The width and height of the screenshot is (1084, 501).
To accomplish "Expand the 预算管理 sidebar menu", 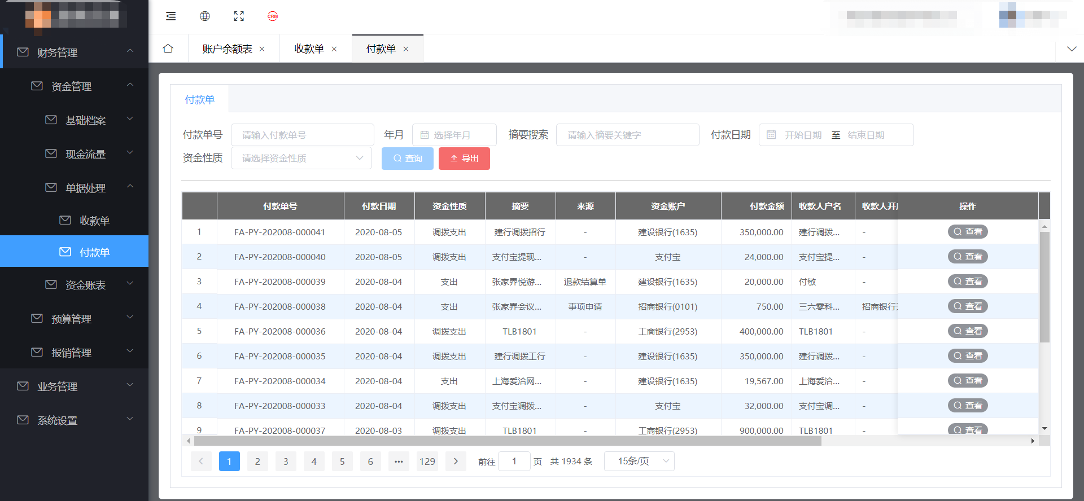I will [x=72, y=319].
